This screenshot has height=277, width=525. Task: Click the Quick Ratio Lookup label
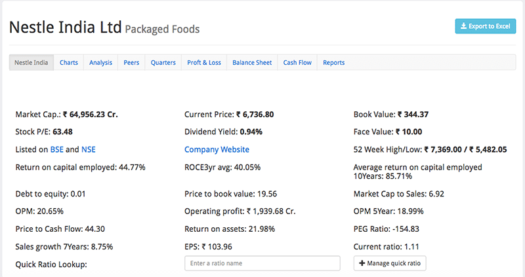(x=51, y=265)
